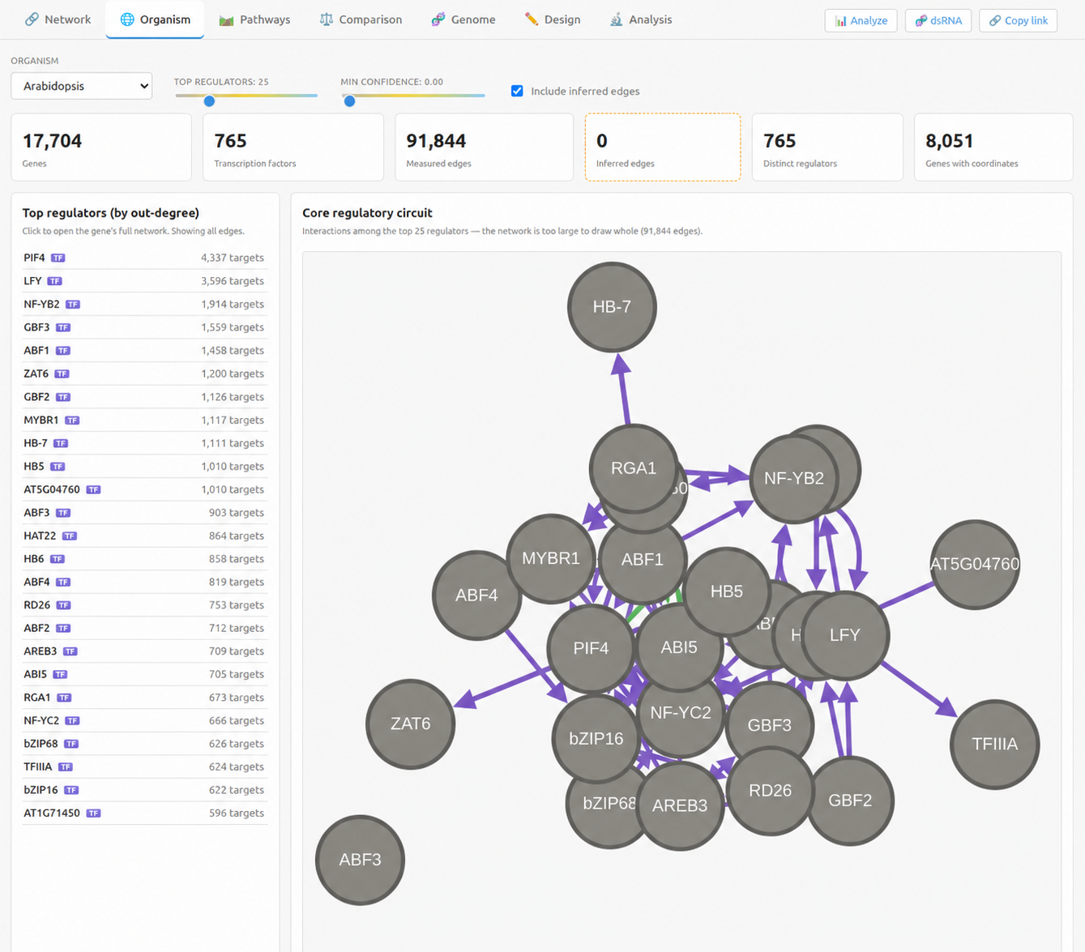
Task: Select the RGA1 node in the graph
Action: [633, 467]
